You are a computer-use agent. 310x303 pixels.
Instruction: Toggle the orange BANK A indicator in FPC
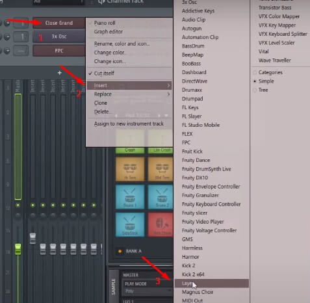coord(120,252)
